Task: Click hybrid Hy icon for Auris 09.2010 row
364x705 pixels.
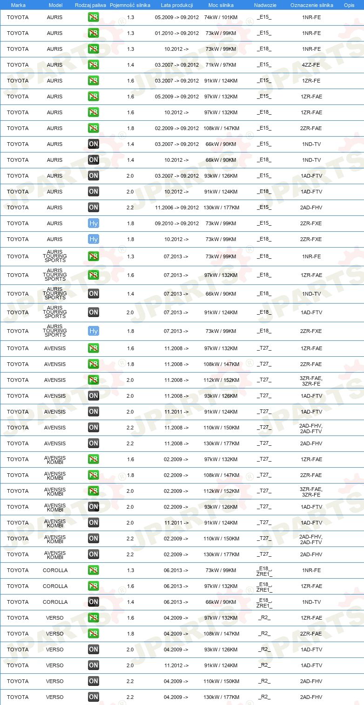Action: 94,223
